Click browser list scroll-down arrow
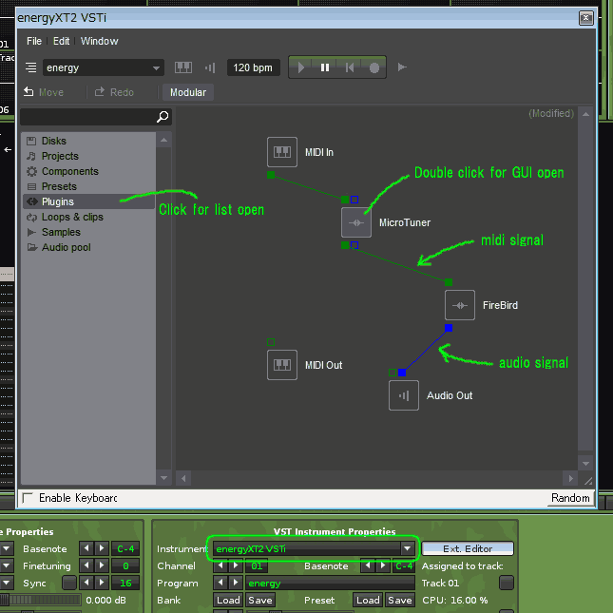 (x=163, y=478)
